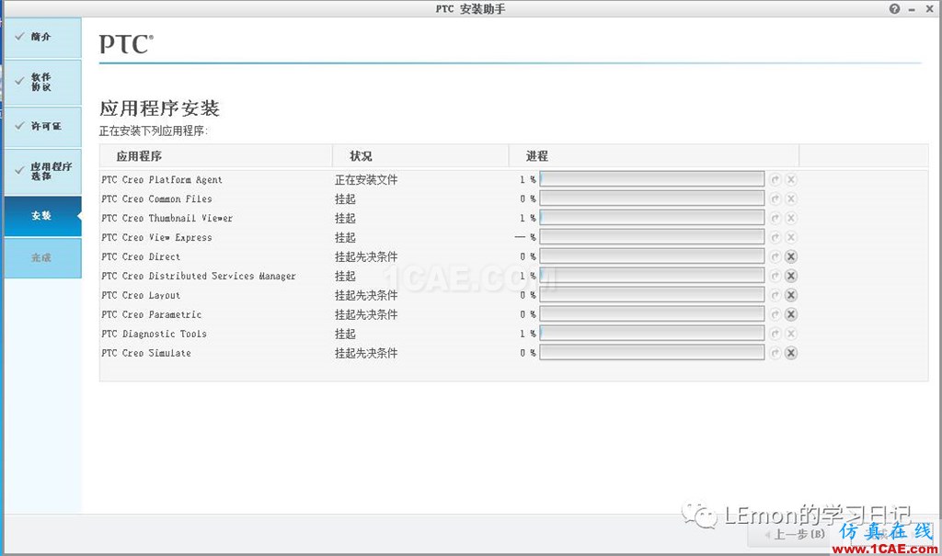The image size is (942, 556).
Task: Cancel PTC Creo Layout installation
Action: [x=791, y=295]
